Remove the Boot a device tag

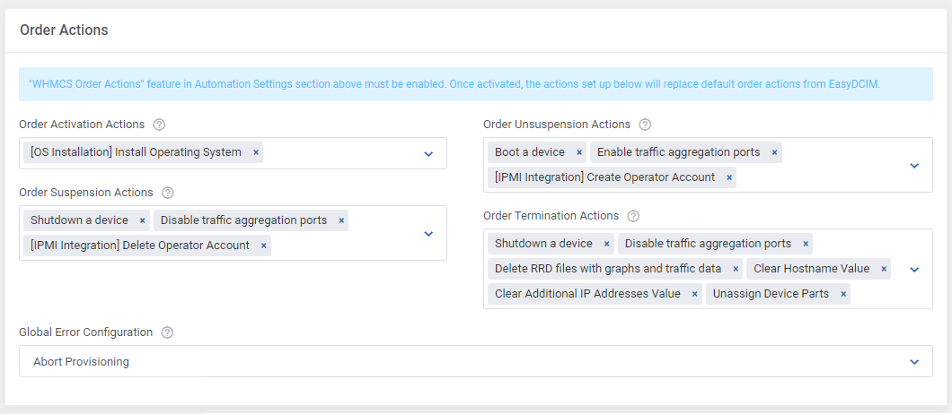click(x=579, y=152)
